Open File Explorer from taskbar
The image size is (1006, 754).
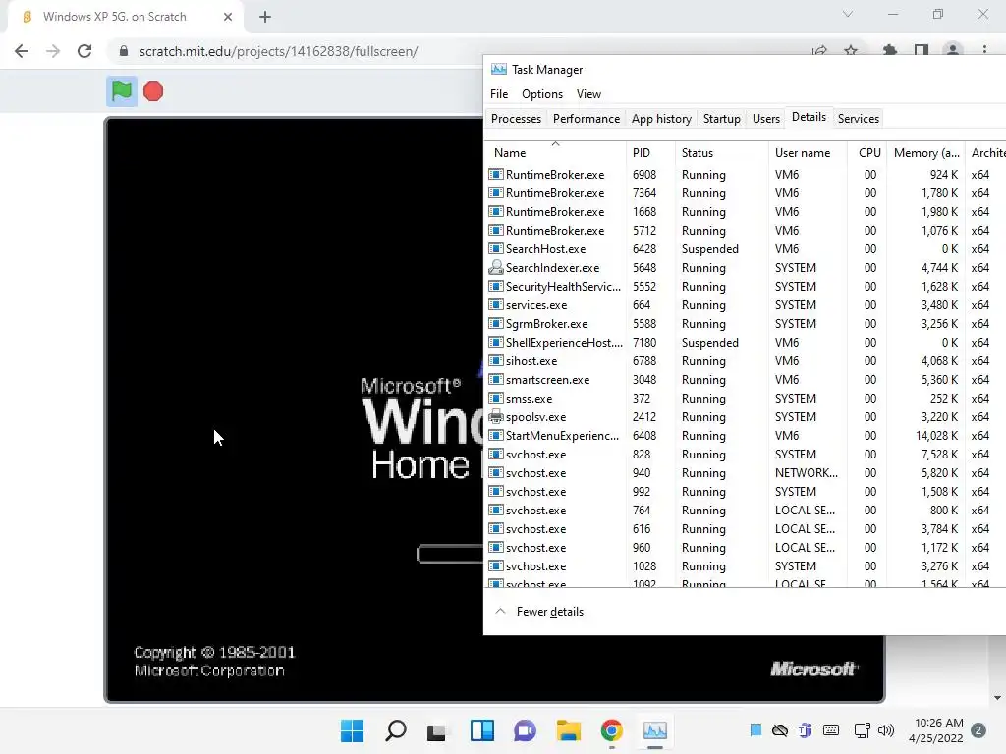coord(569,730)
